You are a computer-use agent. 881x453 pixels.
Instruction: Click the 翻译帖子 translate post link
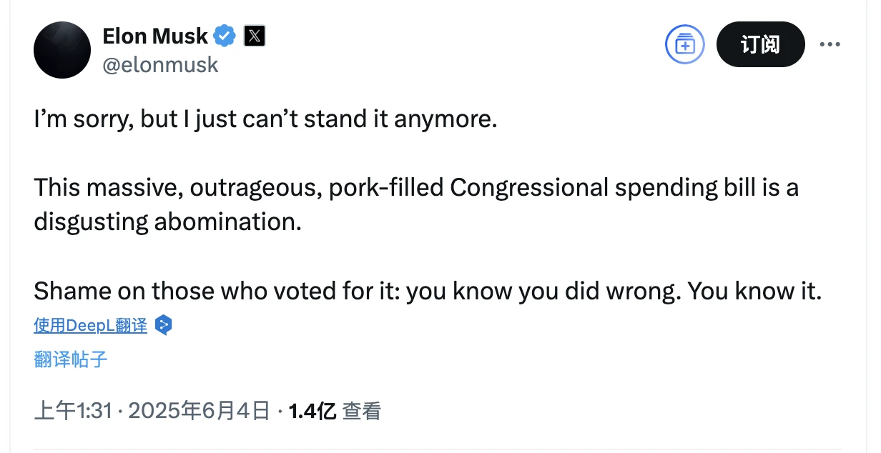tap(70, 359)
